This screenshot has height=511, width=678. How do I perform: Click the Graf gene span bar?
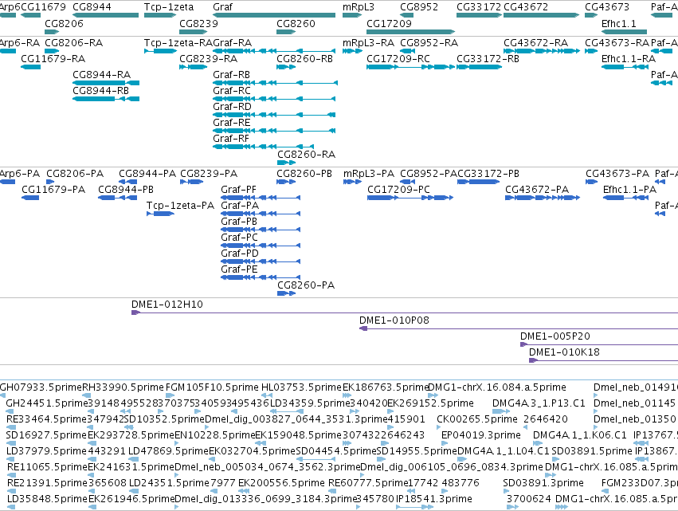pyautogui.click(x=274, y=15)
